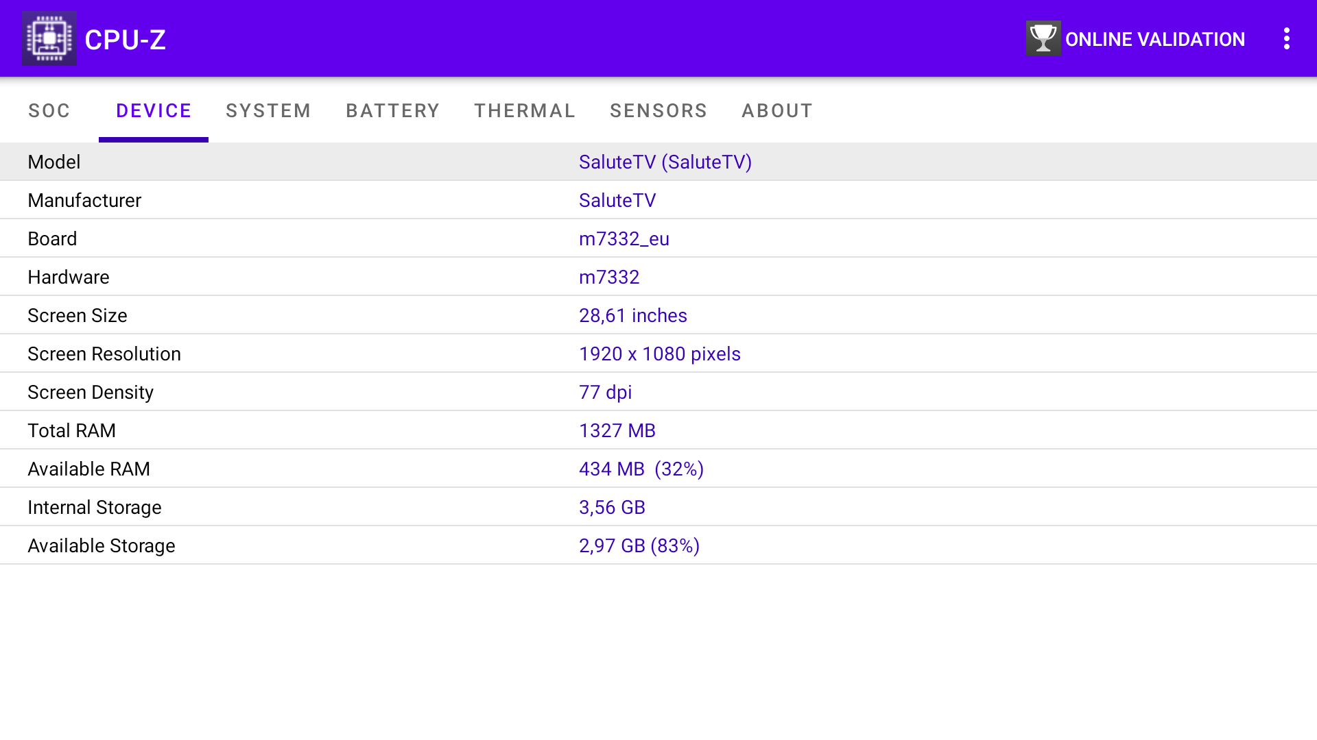The image size is (1317, 740).
Task: Click the Manufacturer SaluteTV value
Action: click(x=617, y=200)
